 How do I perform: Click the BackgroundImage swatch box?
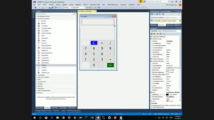click(x=167, y=72)
